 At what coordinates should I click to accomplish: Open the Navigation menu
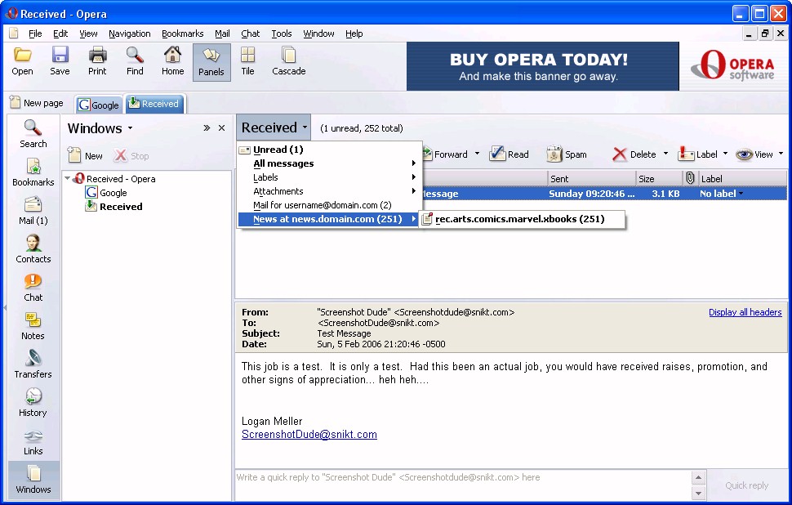point(129,34)
